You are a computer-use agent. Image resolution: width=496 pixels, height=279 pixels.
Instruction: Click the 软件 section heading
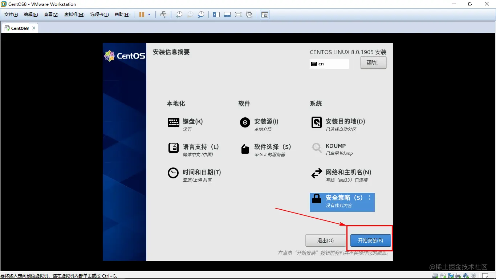pyautogui.click(x=244, y=104)
